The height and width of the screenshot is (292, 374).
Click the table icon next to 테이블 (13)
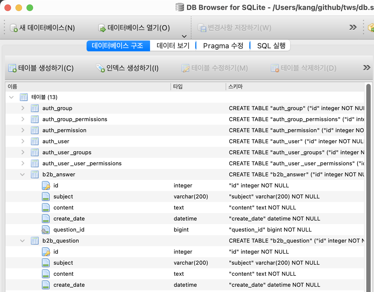24,97
